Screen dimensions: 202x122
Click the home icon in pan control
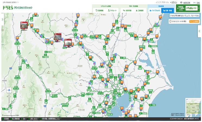click(9, 90)
